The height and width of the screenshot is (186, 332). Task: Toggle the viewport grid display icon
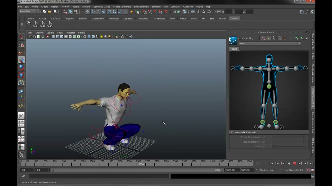click(x=53, y=37)
